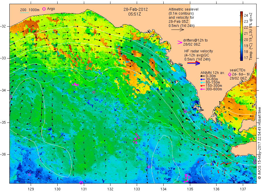Click the magenta 300-600m ANMN arrow

203,89
